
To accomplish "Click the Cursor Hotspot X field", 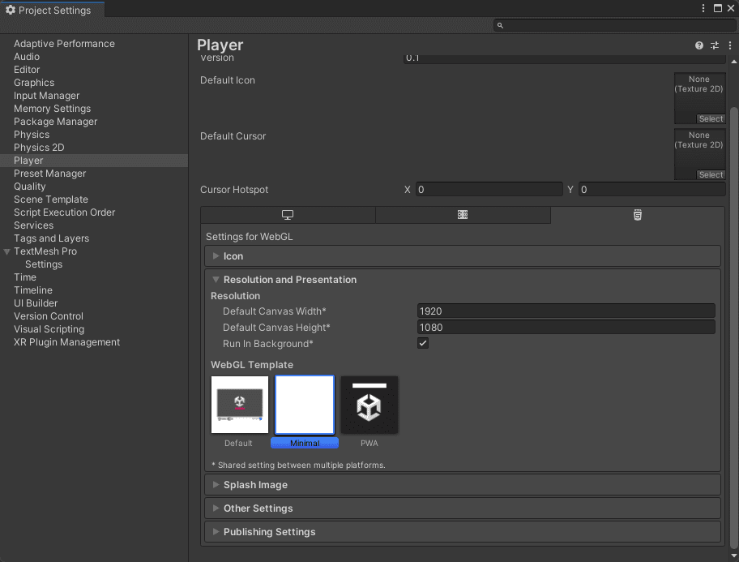I will click(489, 190).
